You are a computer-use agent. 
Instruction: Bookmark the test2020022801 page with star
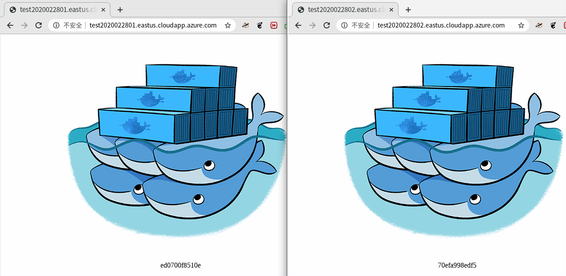click(228, 25)
